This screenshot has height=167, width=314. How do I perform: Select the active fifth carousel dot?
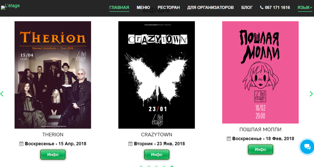pyautogui.click(x=172, y=166)
